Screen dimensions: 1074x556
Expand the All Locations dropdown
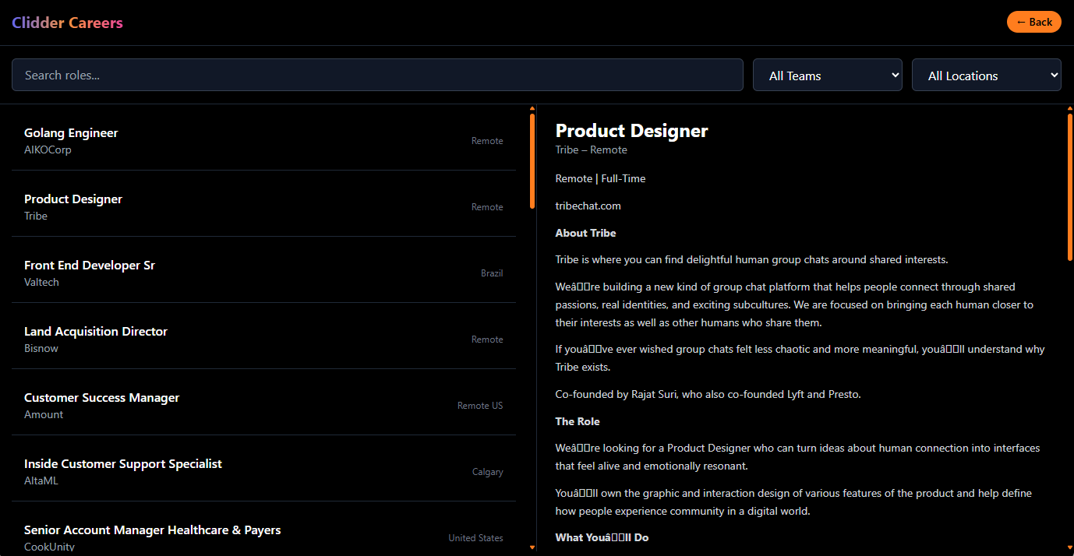click(x=986, y=76)
